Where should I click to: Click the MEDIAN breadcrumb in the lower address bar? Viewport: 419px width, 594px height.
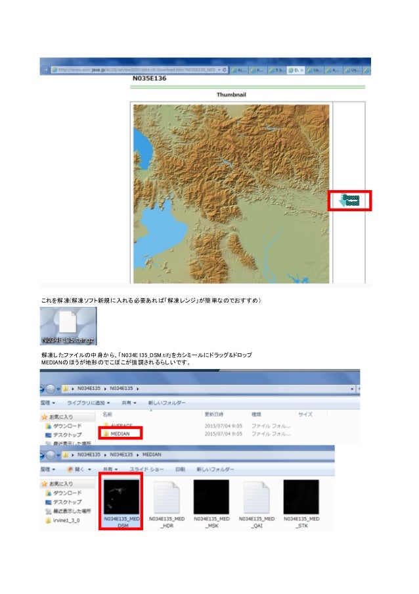click(151, 455)
